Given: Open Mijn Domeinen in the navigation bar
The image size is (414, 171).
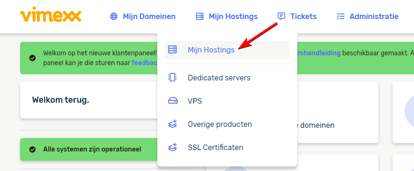Looking at the screenshot, I should point(143,17).
